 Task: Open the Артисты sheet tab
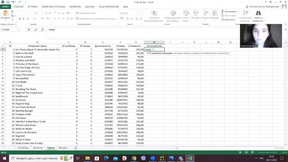pos(38,148)
